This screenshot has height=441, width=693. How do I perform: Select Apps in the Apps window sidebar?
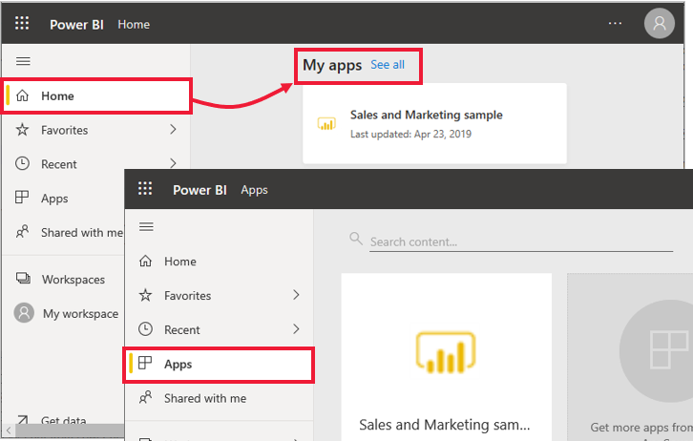click(x=220, y=365)
